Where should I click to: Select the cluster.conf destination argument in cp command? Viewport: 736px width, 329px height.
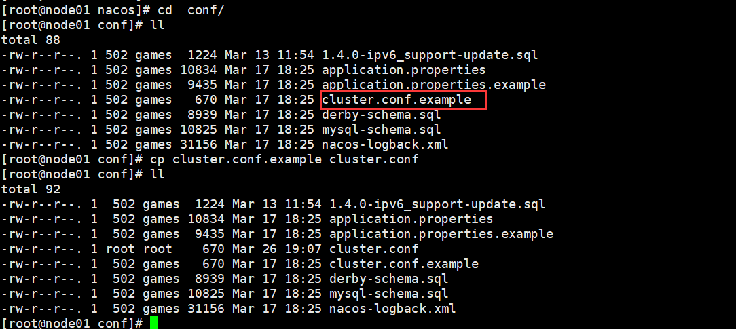click(x=373, y=159)
